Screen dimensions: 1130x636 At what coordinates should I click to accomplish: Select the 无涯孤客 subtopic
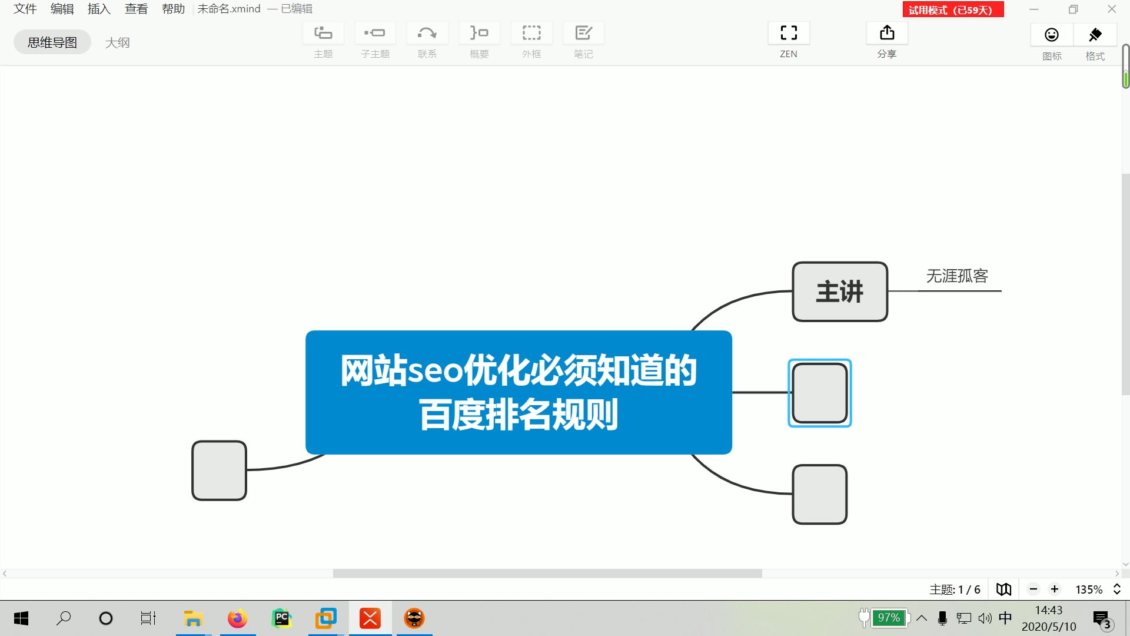point(957,276)
